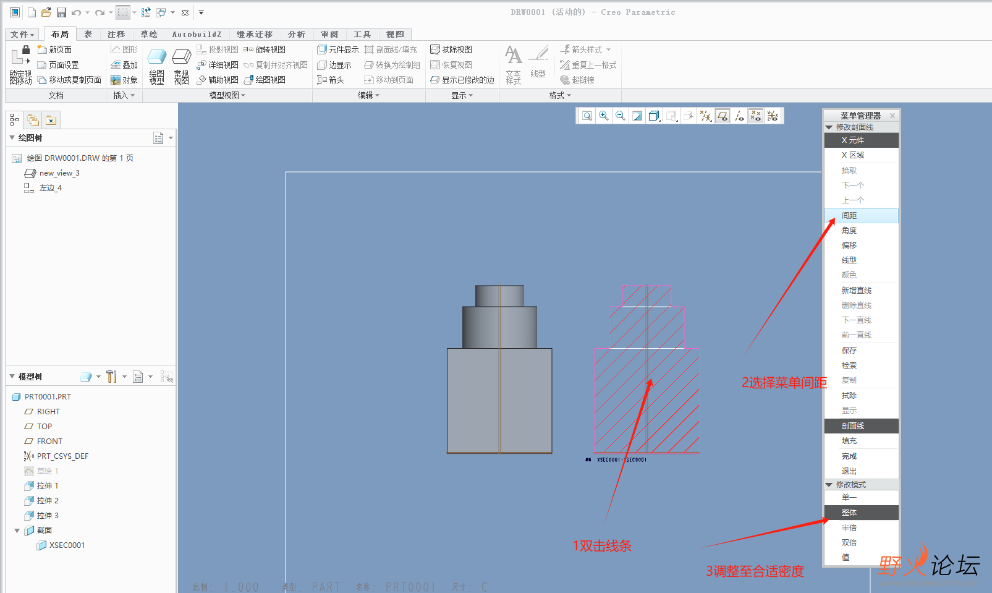Screen dimensions: 992x593
Task: Switch to the 表 ribbon tab
Action: (88, 35)
